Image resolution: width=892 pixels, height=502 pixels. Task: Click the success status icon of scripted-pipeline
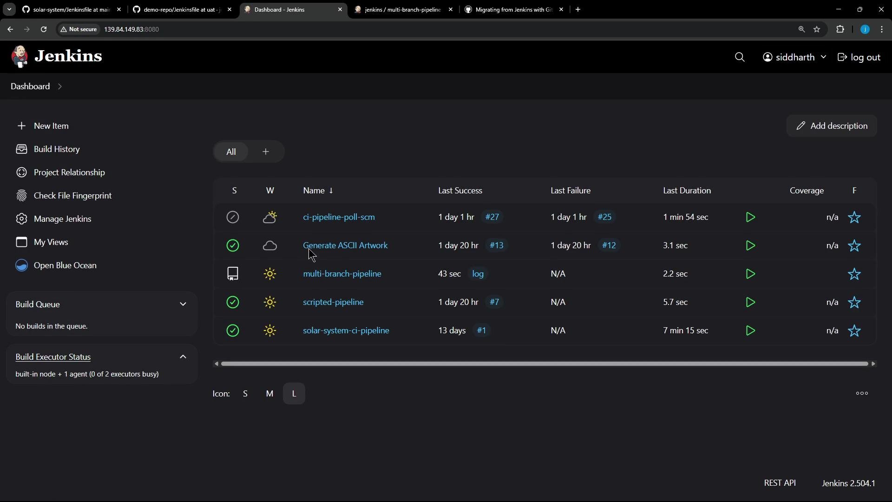pos(233,302)
